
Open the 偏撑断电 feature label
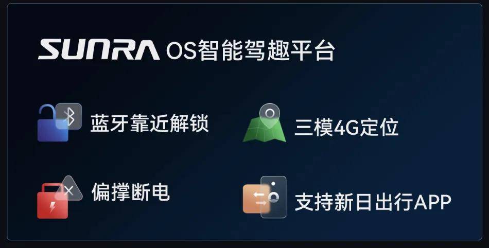(131, 192)
